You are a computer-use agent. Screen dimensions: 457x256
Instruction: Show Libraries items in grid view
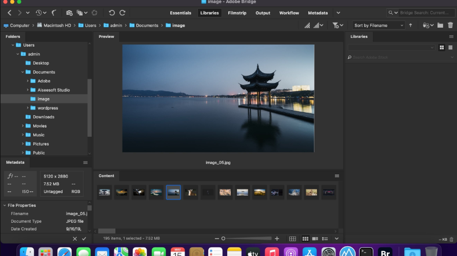pyautogui.click(x=442, y=48)
